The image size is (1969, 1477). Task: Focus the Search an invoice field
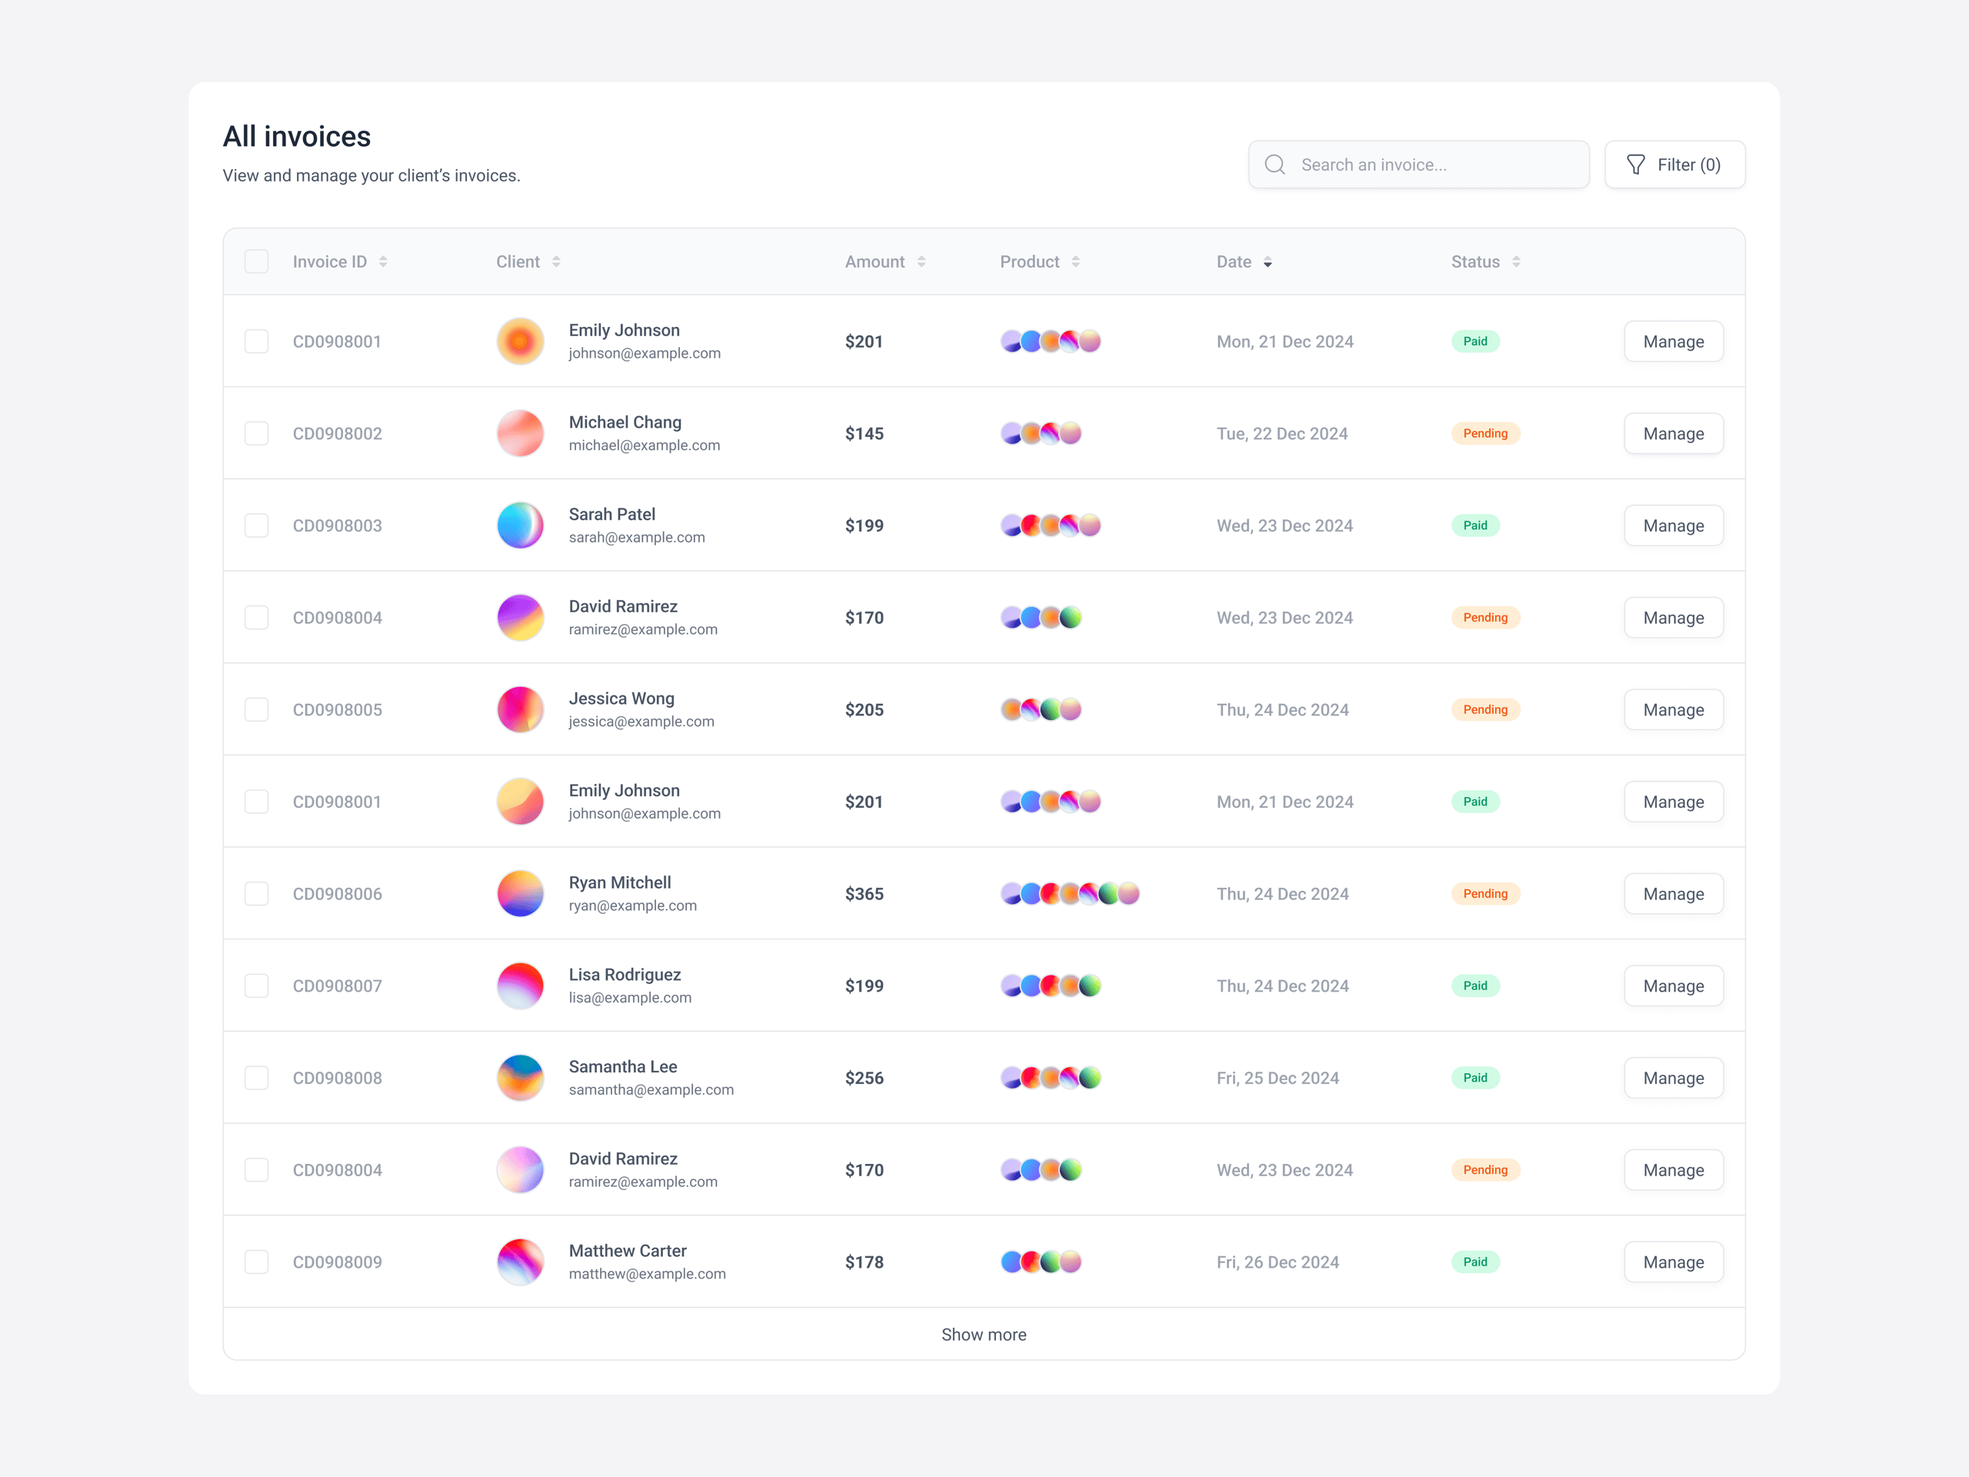pyautogui.click(x=1433, y=165)
